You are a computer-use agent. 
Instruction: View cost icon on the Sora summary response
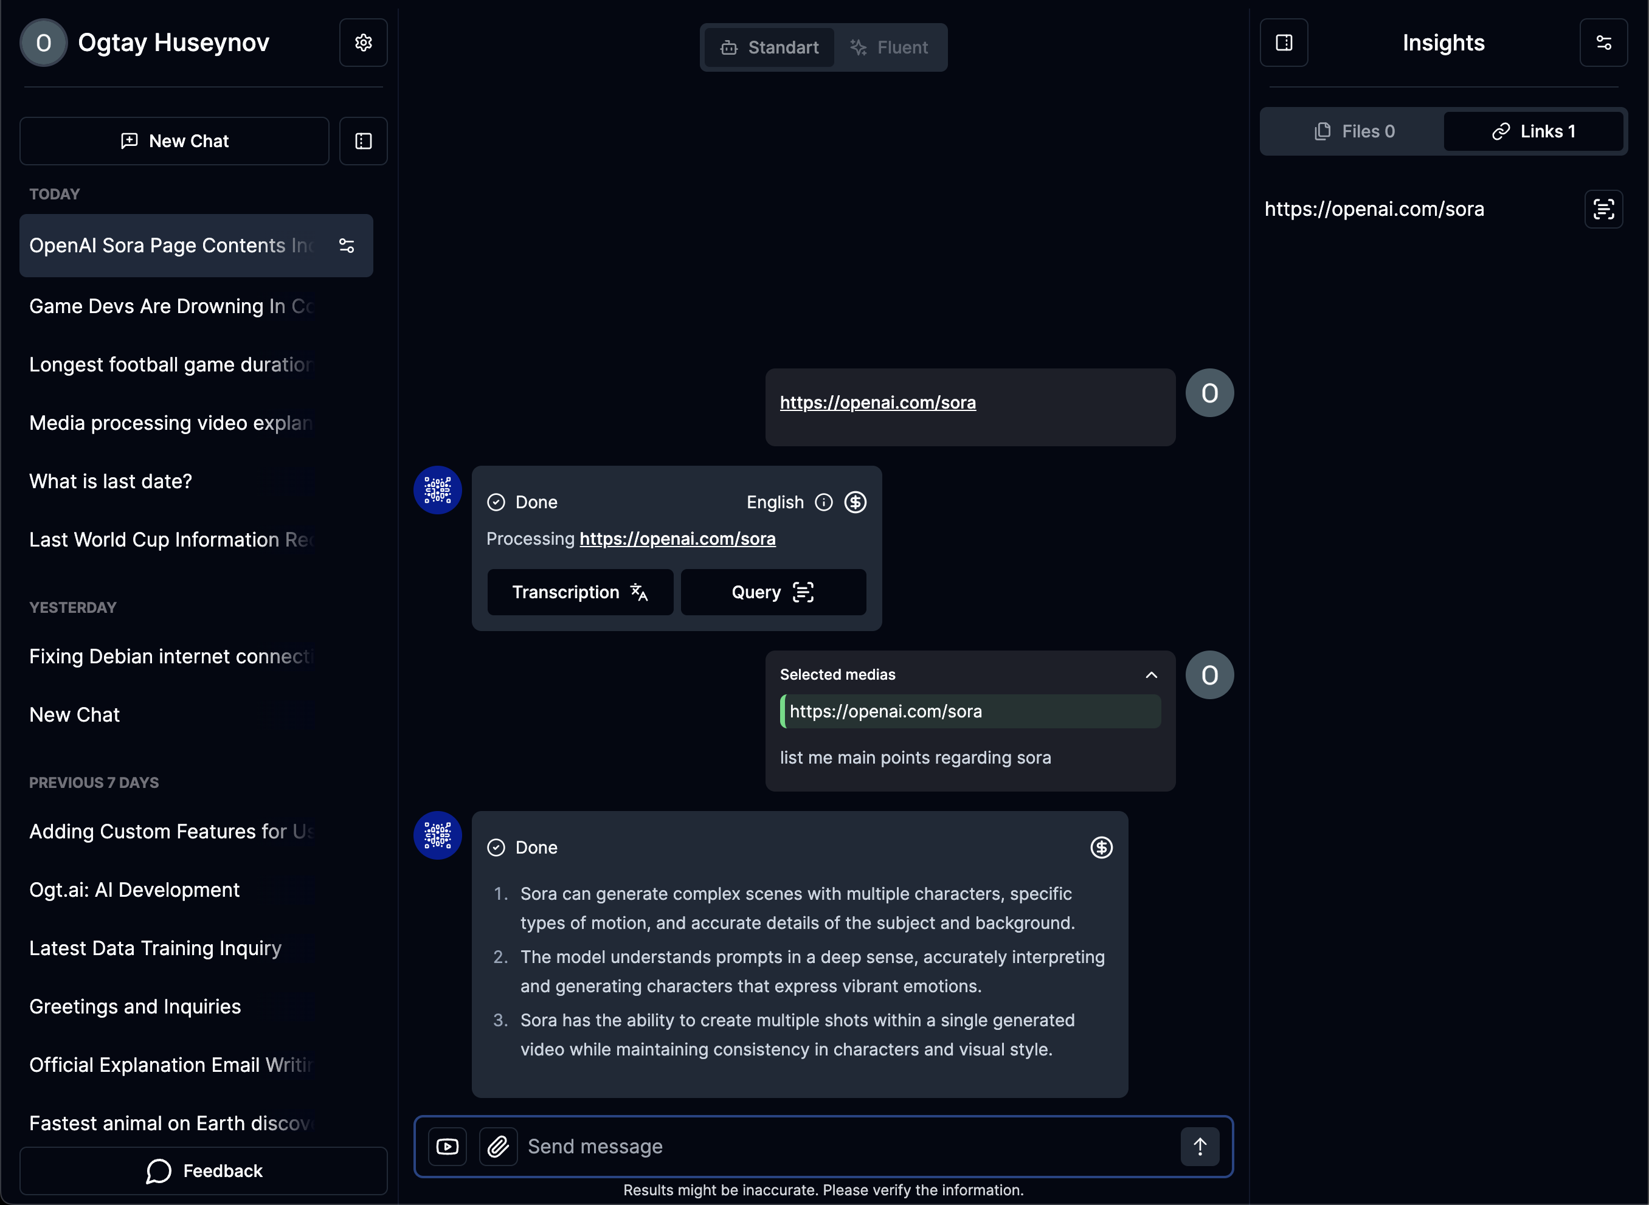point(1101,848)
